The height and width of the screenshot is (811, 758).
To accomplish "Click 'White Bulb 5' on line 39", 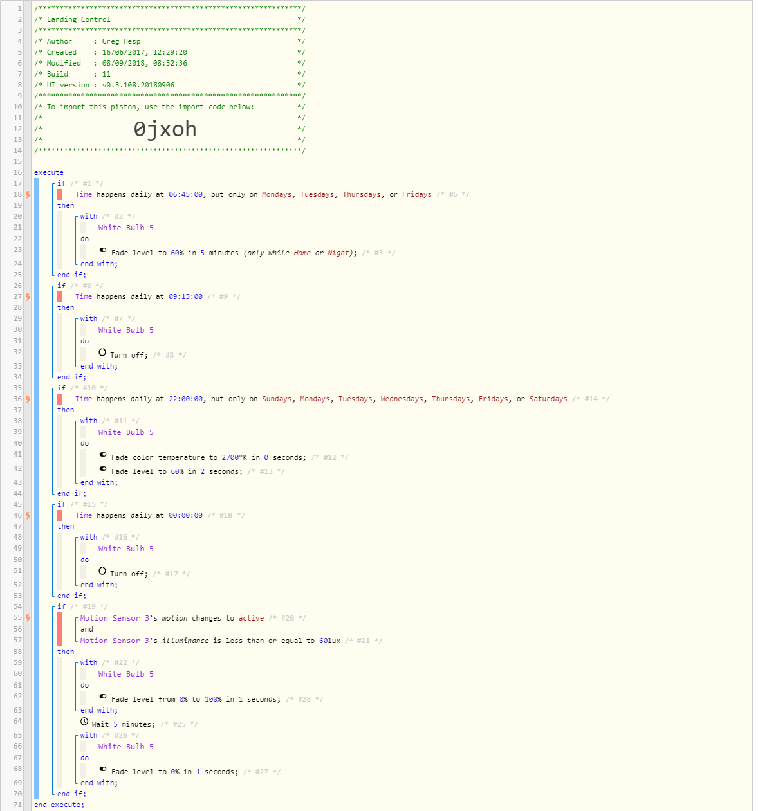I will (126, 432).
